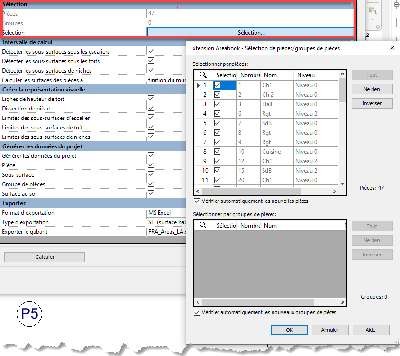Click the magnifier icon in the pièces table header
The width and height of the screenshot is (400, 356).
point(203,75)
